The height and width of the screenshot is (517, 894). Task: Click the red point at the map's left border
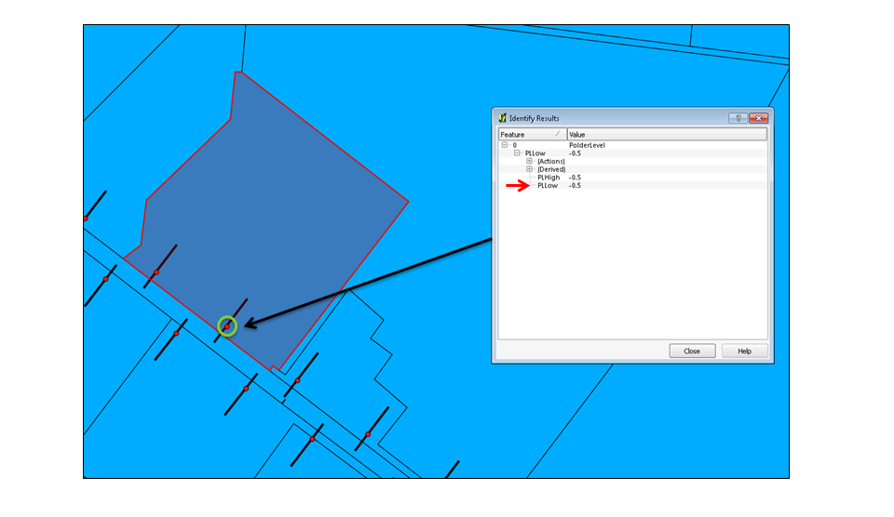[x=86, y=219]
